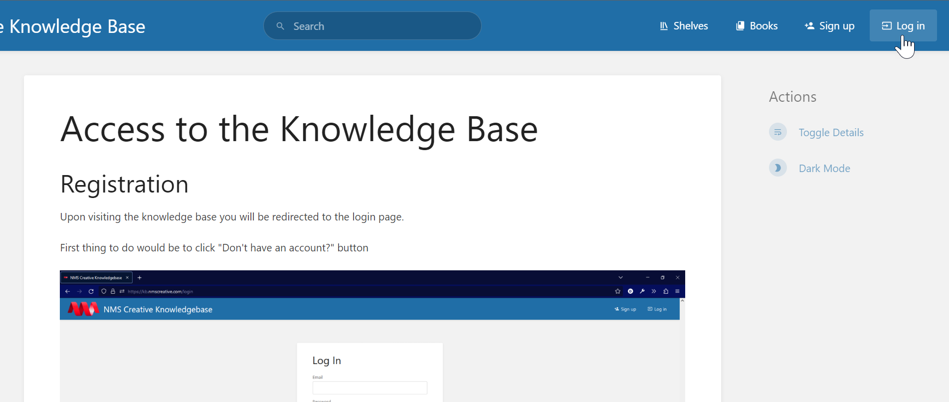Click the embedded login page screenshot image

click(x=373, y=336)
